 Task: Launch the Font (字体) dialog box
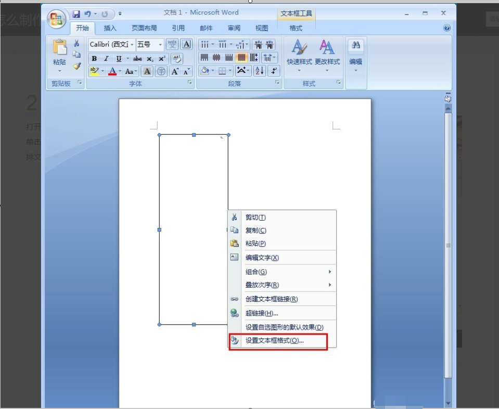click(190, 82)
